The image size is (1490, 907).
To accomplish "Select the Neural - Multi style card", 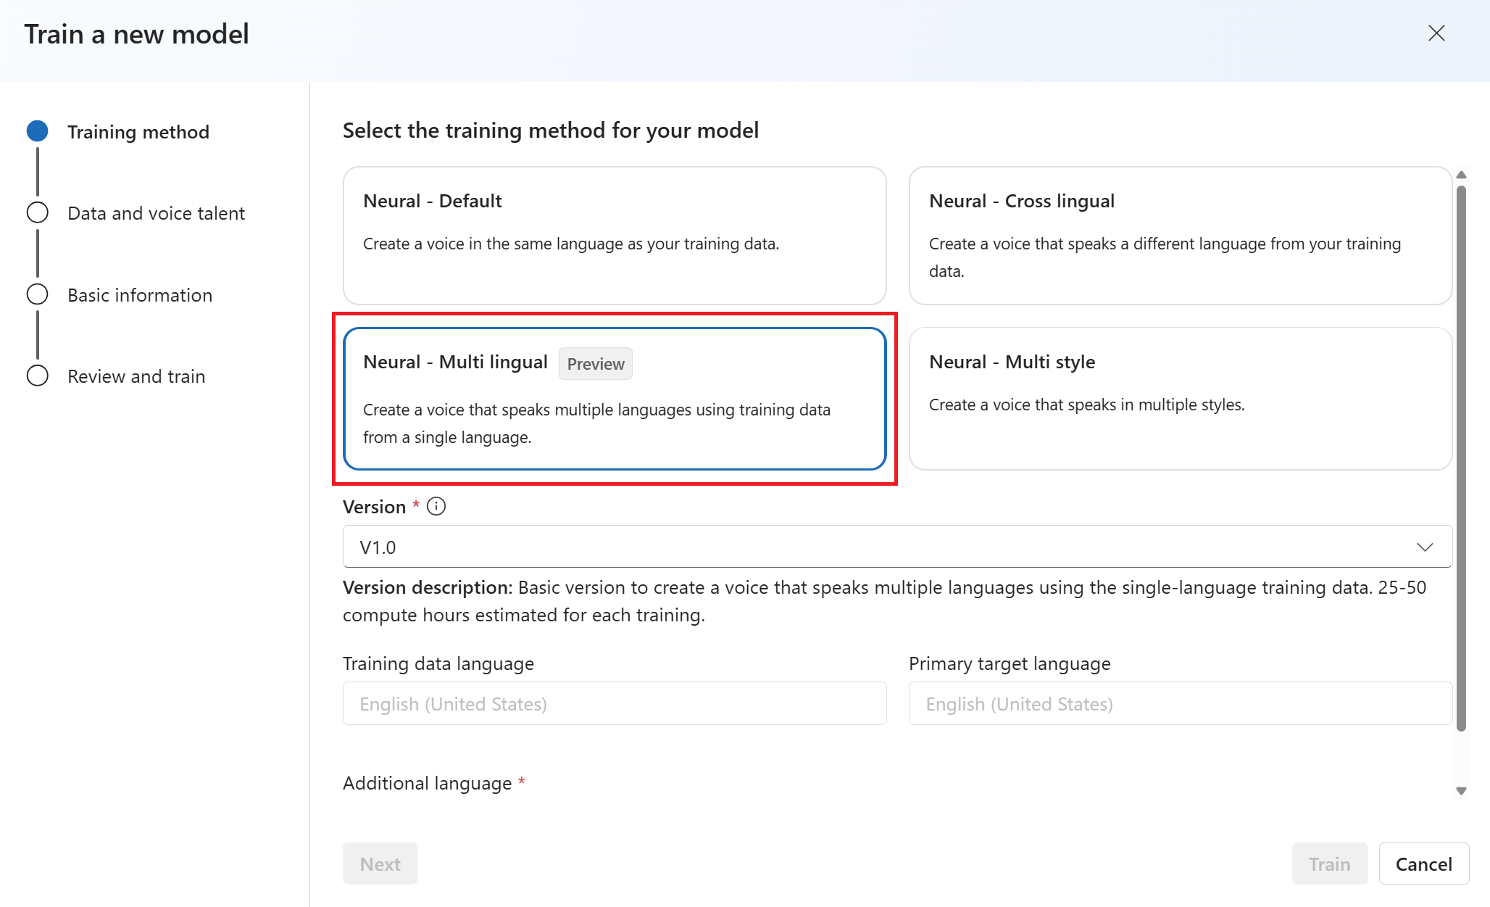I will click(x=1180, y=398).
